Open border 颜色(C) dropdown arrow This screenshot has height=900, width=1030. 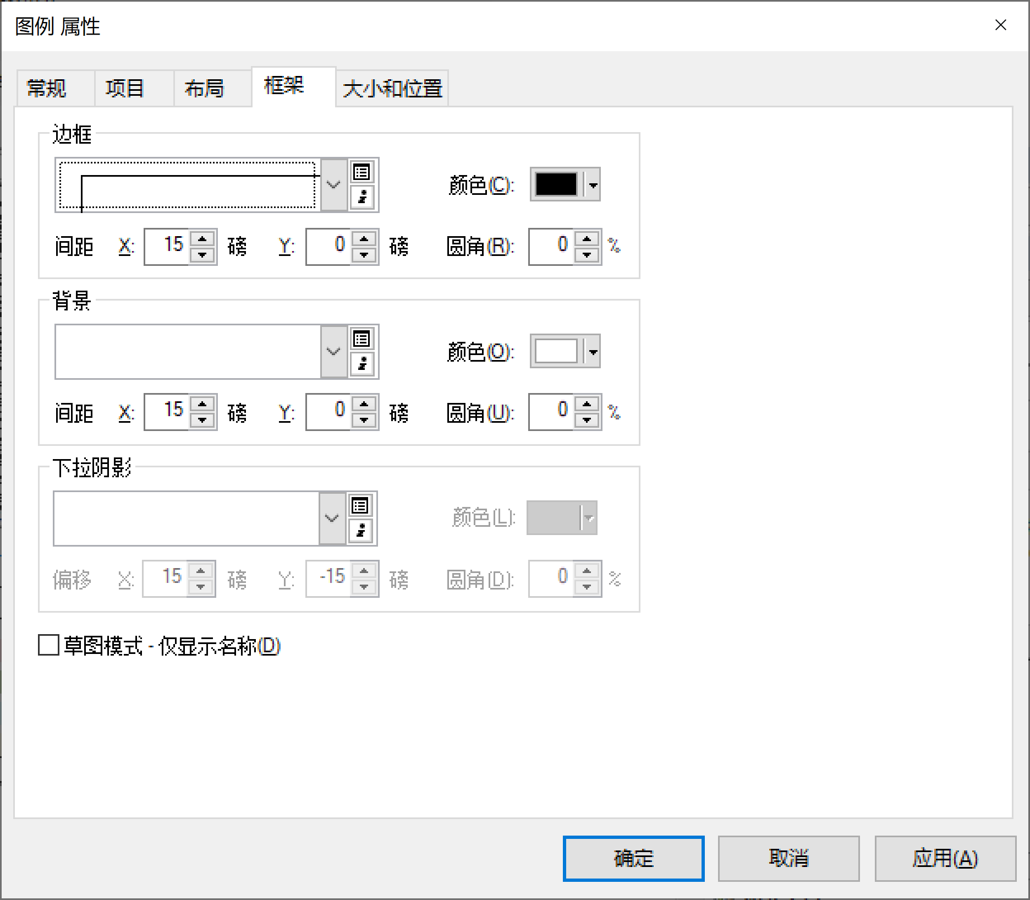click(593, 185)
